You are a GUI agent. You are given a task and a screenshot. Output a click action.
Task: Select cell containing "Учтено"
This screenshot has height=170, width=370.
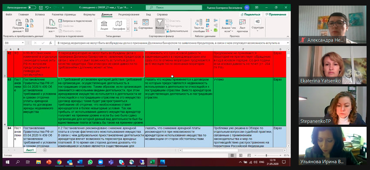click(x=243, y=102)
